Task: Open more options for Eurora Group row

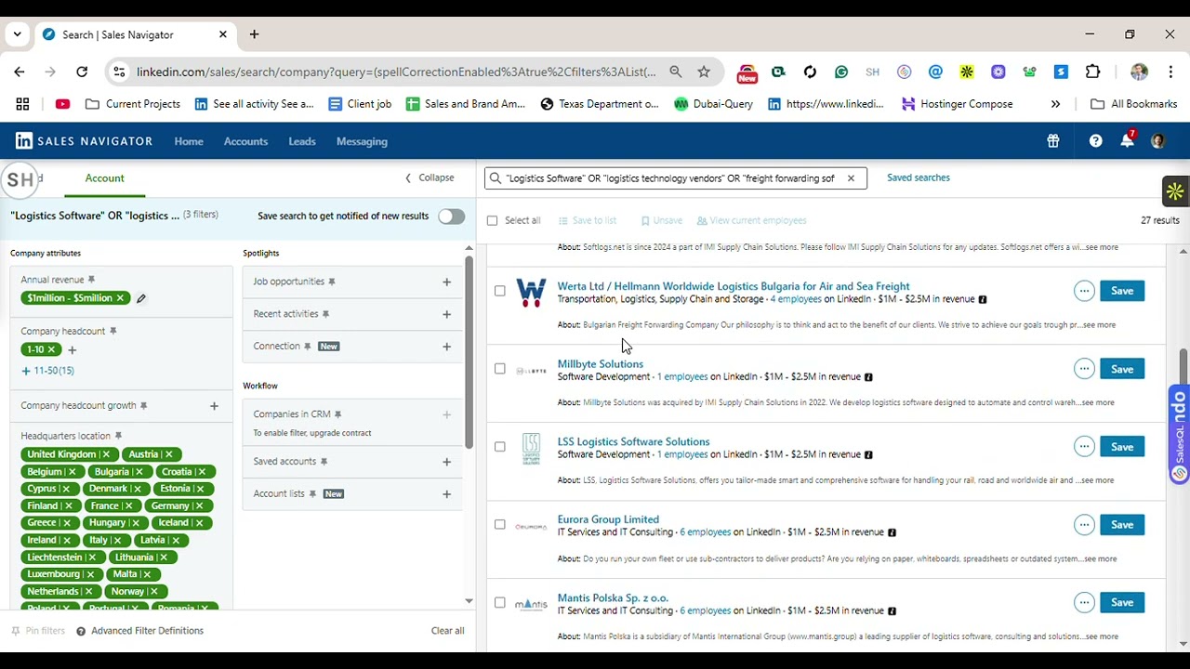Action: (1084, 525)
